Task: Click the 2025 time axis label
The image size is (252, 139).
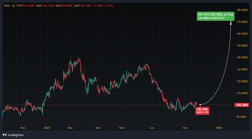Action: (47, 128)
